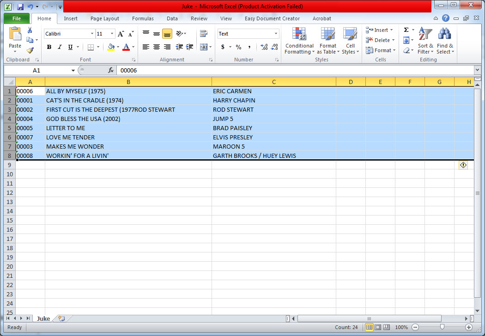The width and height of the screenshot is (485, 336).
Task: Click the error warning indicator near row 9
Action: pyautogui.click(x=463, y=165)
